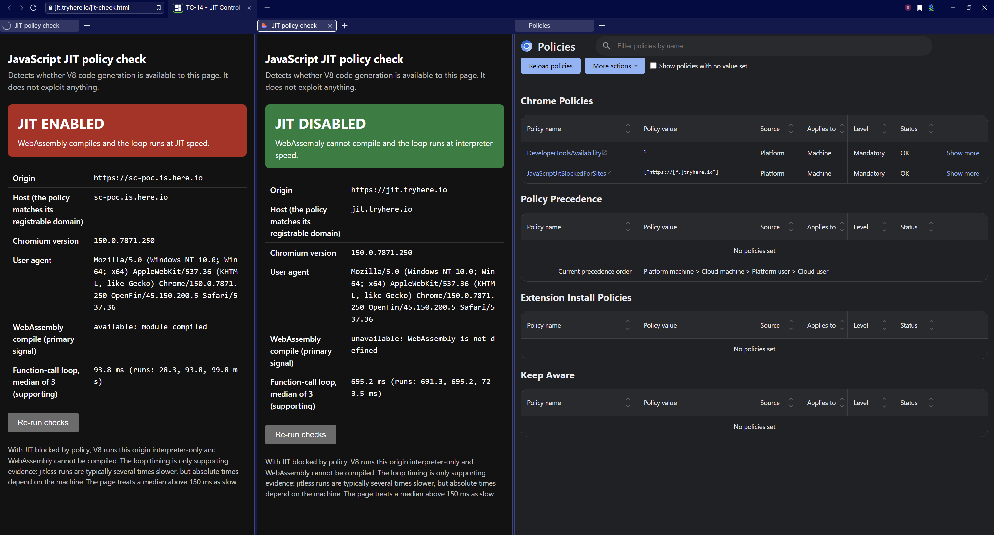
Task: Click Platform source in JavaScriptJitBlockedForSites row
Action: pos(772,173)
